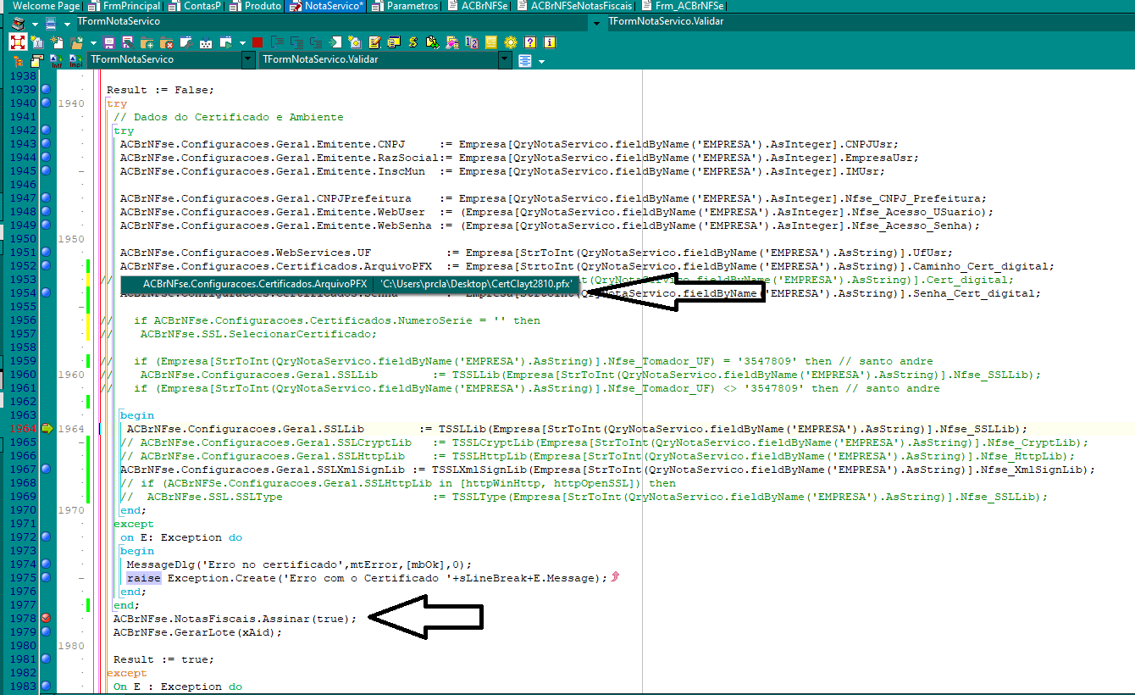
Task: Click the 'on E: Exception do' line 1972
Action: click(181, 537)
